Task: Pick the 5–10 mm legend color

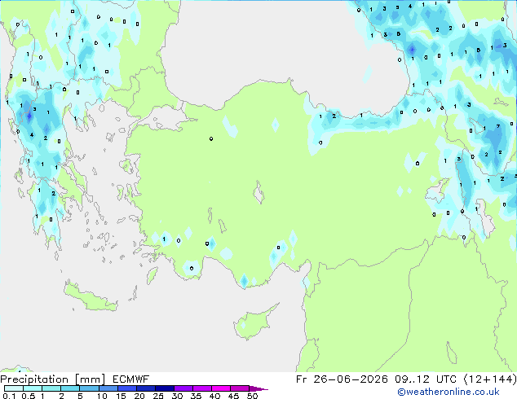Action: coord(89,388)
